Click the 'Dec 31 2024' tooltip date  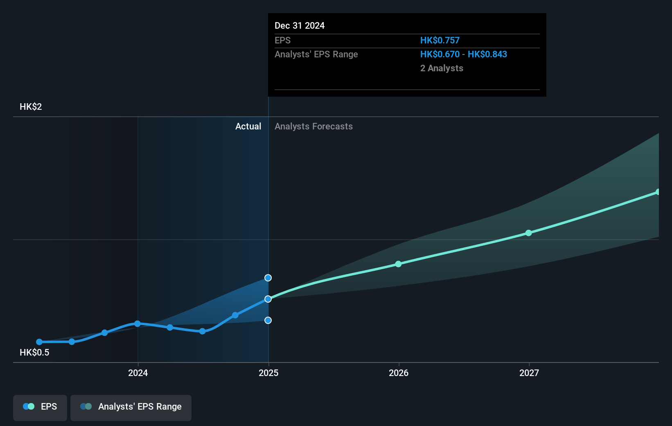click(300, 25)
